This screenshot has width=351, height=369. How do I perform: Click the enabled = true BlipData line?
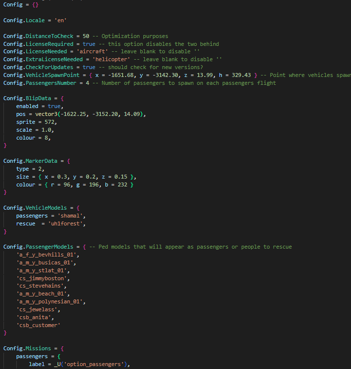click(40, 107)
